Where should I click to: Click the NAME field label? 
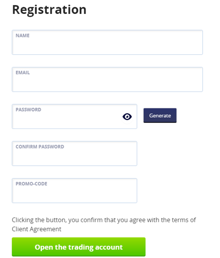coord(22,35)
